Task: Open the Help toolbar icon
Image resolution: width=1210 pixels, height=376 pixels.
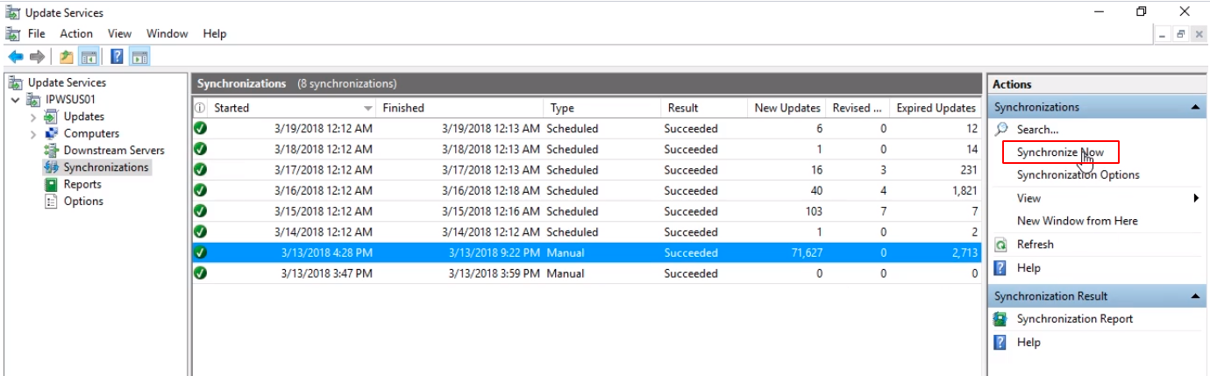Action: click(117, 57)
